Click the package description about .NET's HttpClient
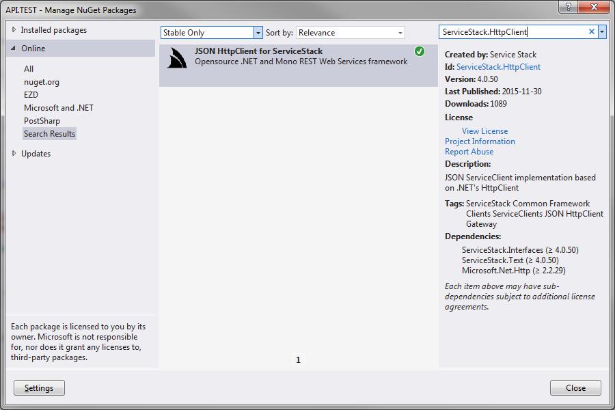 click(520, 183)
